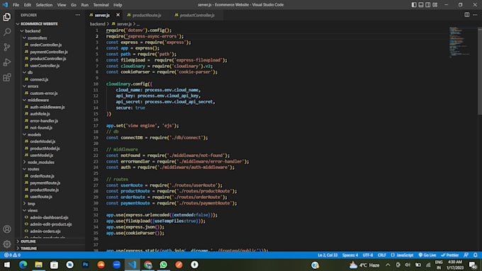Image resolution: width=482 pixels, height=271 pixels.
Task: Open the File menu
Action: [16, 5]
